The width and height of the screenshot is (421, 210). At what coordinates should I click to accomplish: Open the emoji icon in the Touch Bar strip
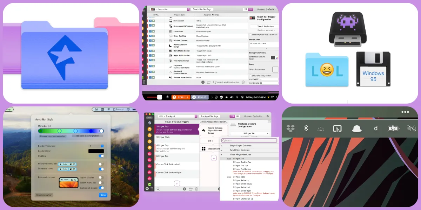221,97
